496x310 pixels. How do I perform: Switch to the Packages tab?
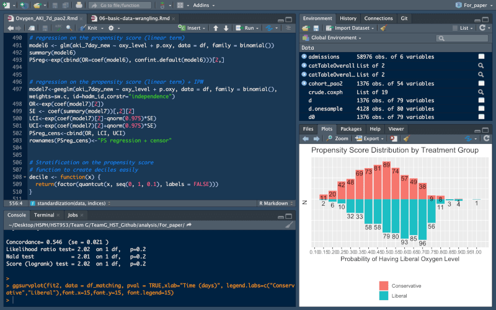pyautogui.click(x=351, y=129)
